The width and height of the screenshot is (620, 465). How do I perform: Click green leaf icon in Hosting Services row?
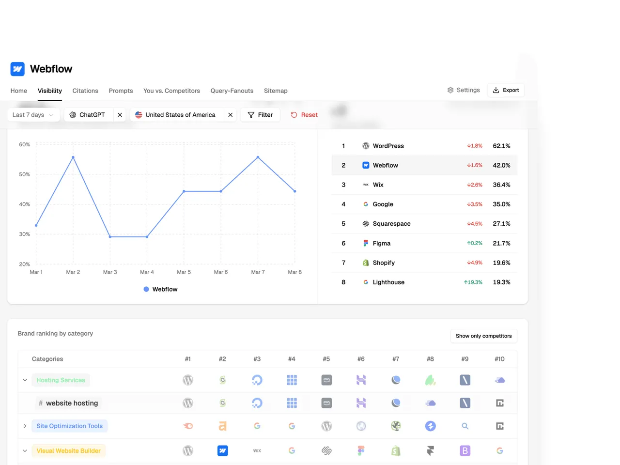point(430,380)
